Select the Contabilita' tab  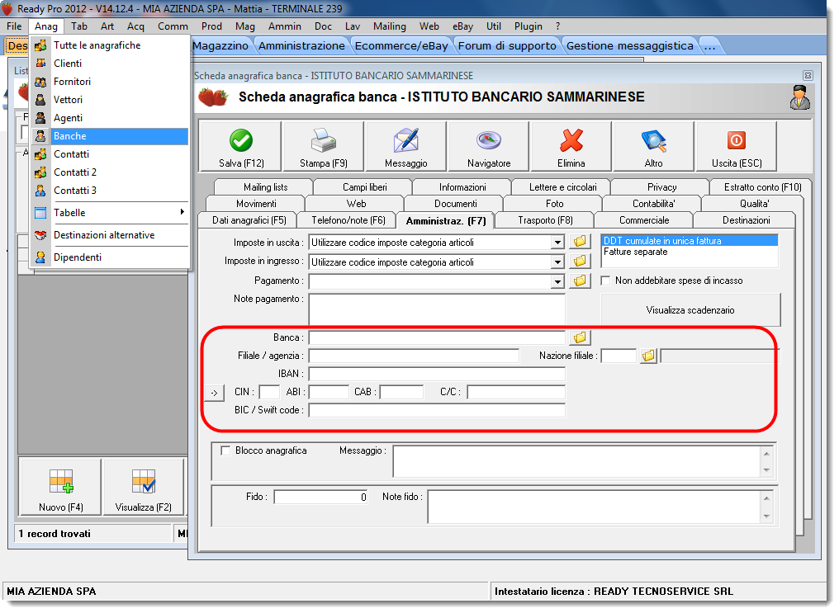click(x=653, y=204)
